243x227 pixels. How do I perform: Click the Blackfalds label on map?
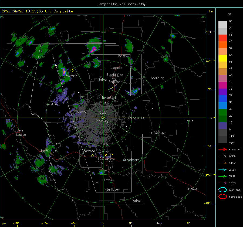coord(115,75)
